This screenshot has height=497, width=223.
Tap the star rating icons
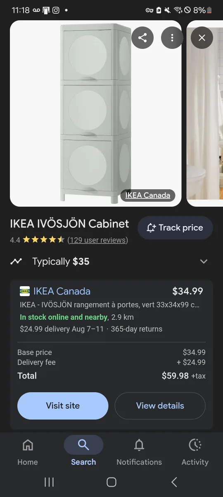click(43, 240)
